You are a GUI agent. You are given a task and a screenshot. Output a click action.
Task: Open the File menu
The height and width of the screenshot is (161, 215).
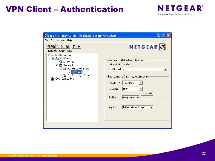pyautogui.click(x=46, y=40)
